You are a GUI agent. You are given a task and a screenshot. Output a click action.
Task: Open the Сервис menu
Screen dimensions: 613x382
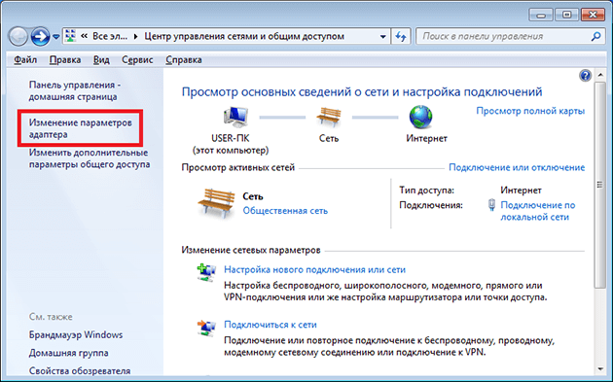(137, 59)
